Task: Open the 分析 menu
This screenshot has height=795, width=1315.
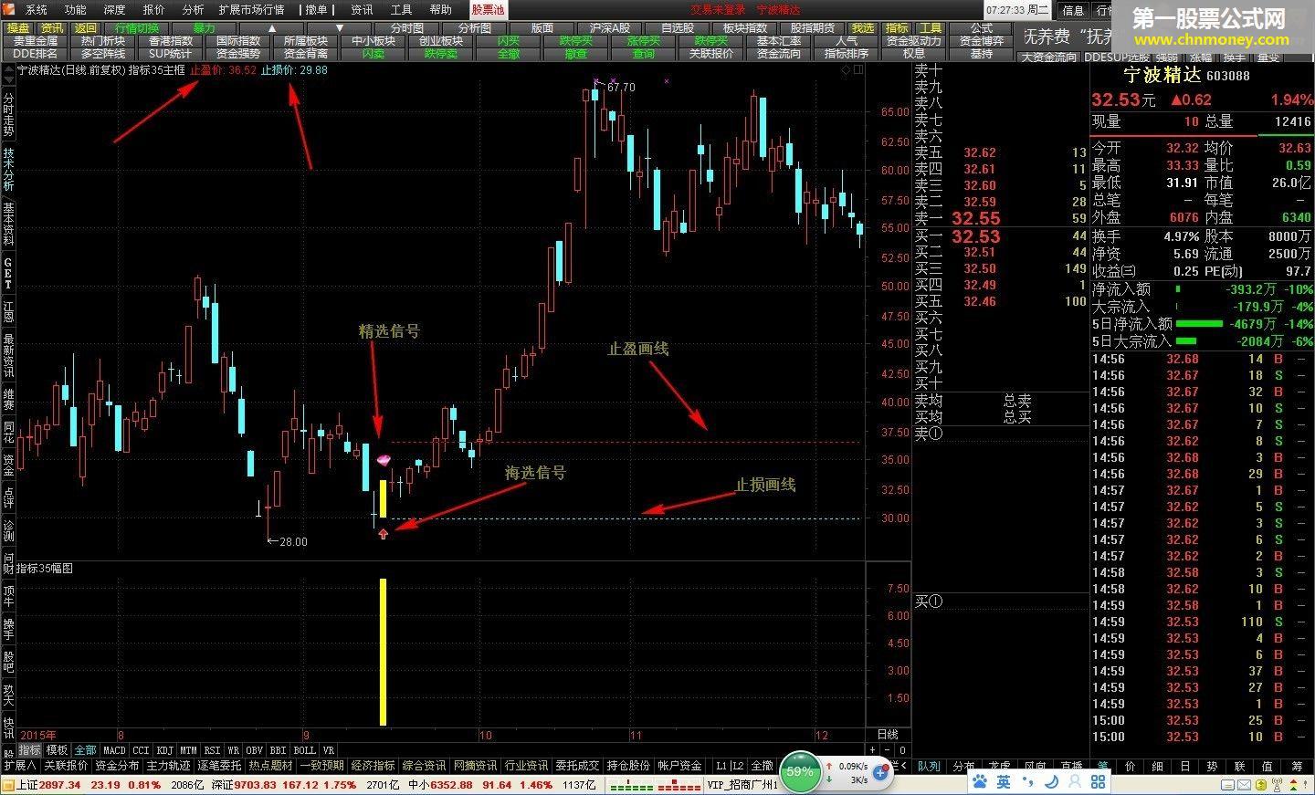Action: point(193,10)
